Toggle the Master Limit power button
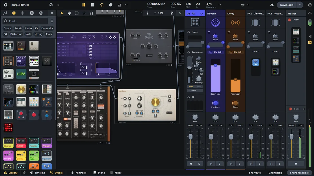 pyautogui.click(x=290, y=109)
